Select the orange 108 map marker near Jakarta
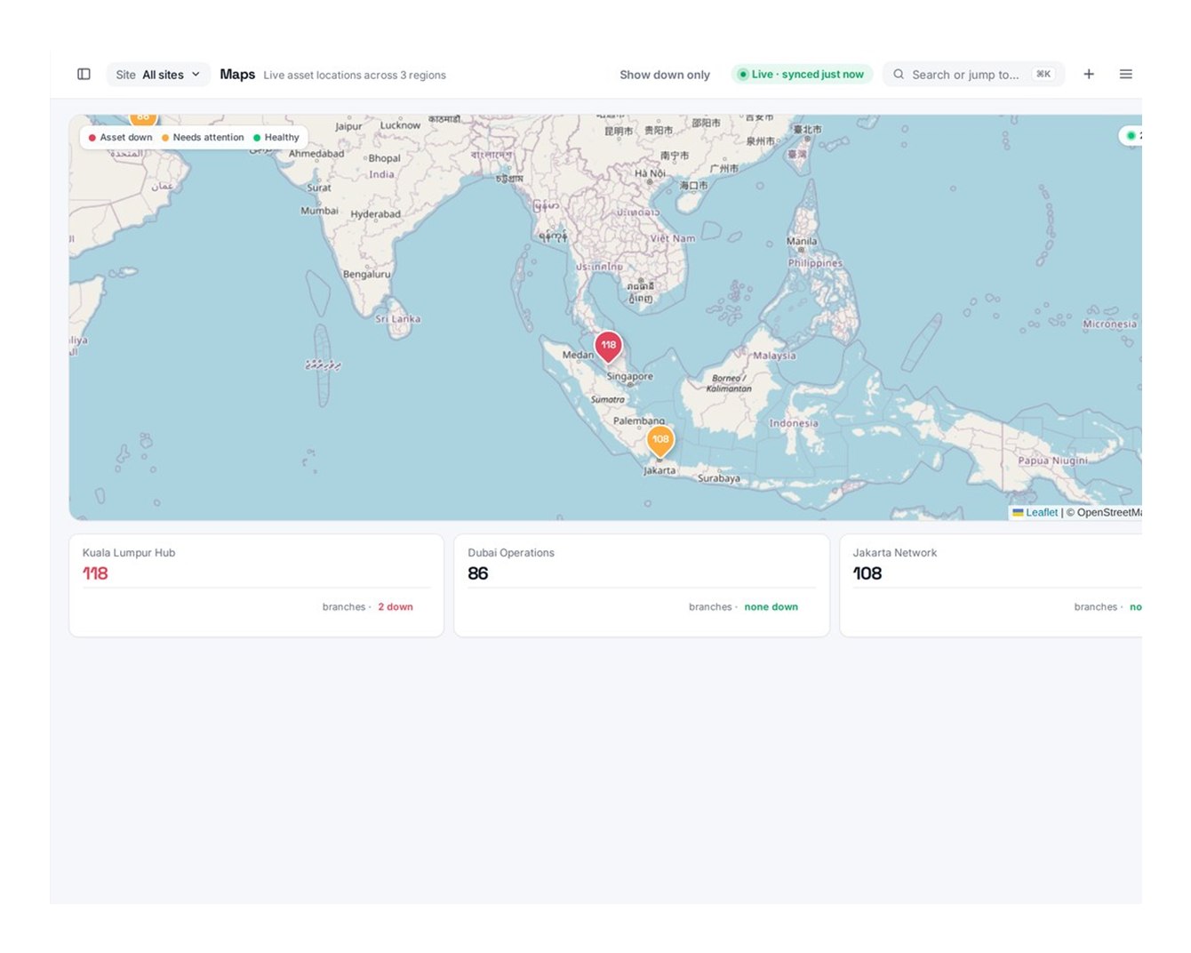 click(660, 441)
